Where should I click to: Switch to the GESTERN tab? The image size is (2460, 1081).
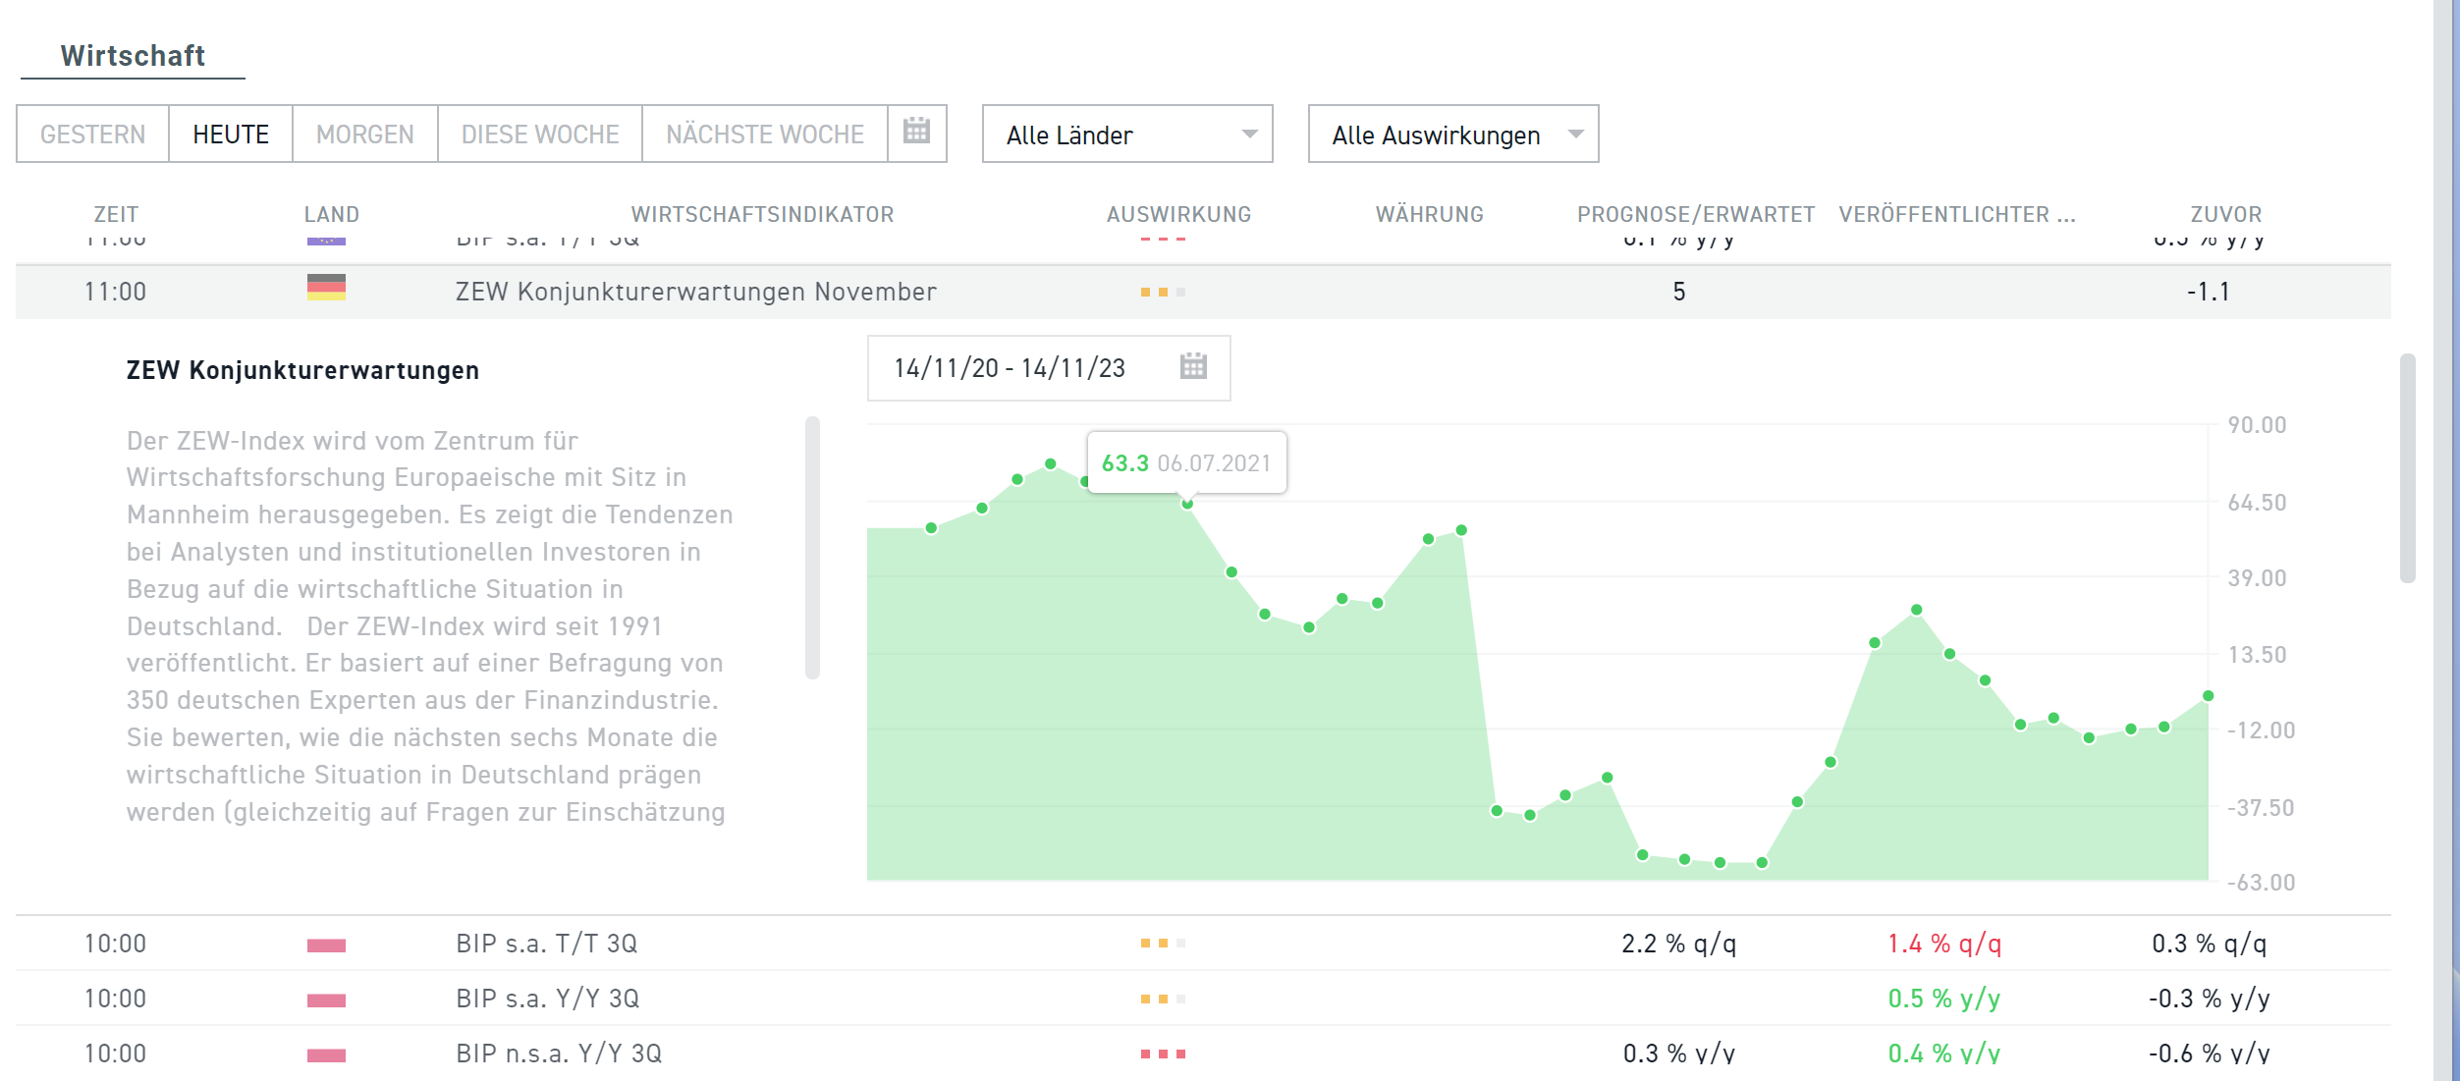[x=92, y=135]
